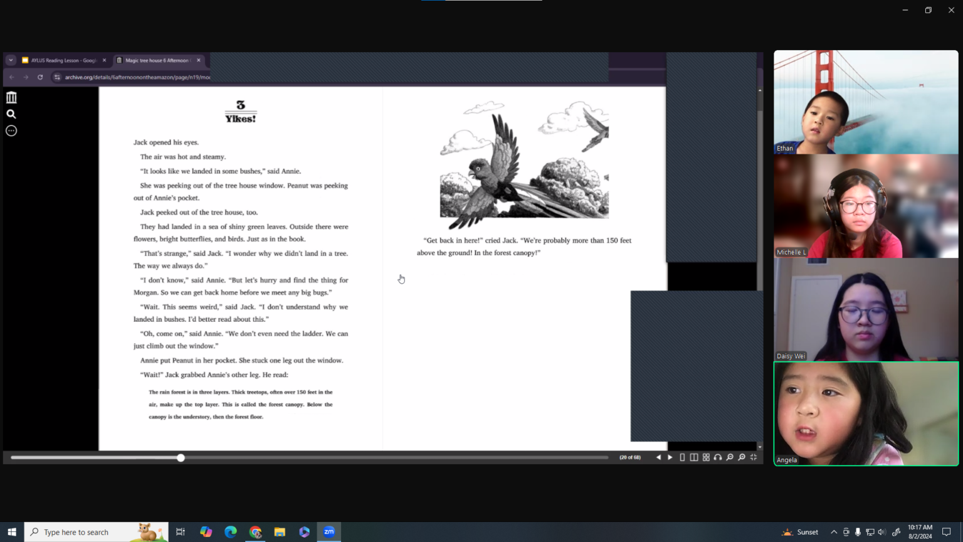Open the book search magnifier in sidebar
This screenshot has height=542, width=963.
(11, 114)
